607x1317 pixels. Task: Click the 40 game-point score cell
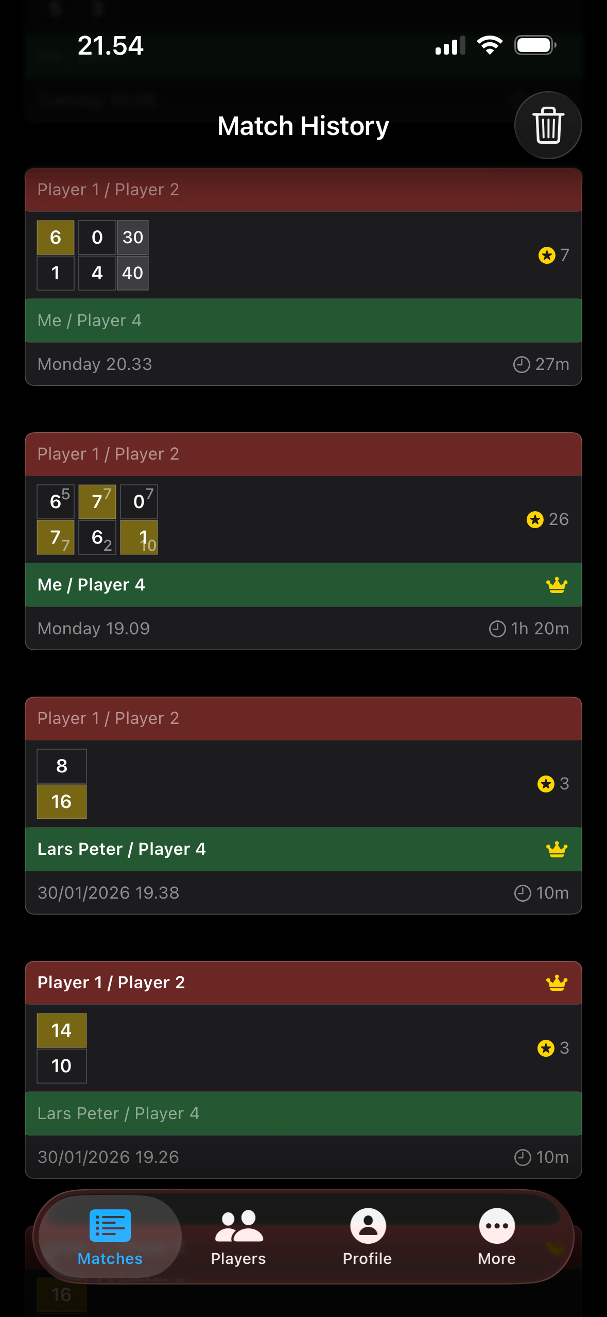pos(133,273)
